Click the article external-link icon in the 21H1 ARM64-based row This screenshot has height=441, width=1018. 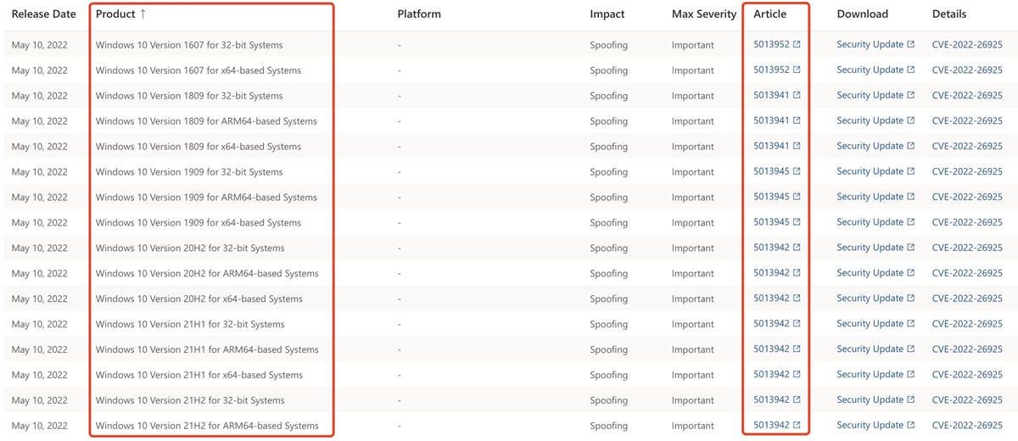click(797, 349)
